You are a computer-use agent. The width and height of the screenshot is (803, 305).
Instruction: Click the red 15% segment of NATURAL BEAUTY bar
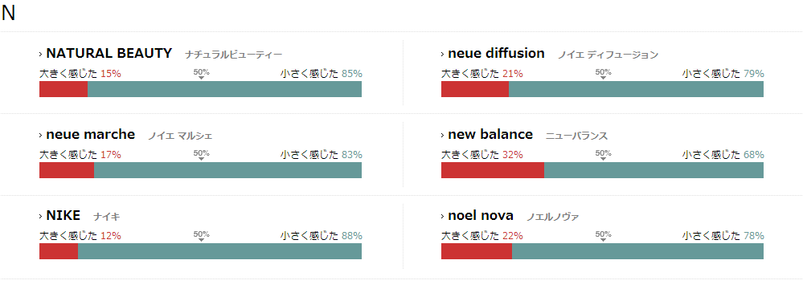(x=64, y=89)
